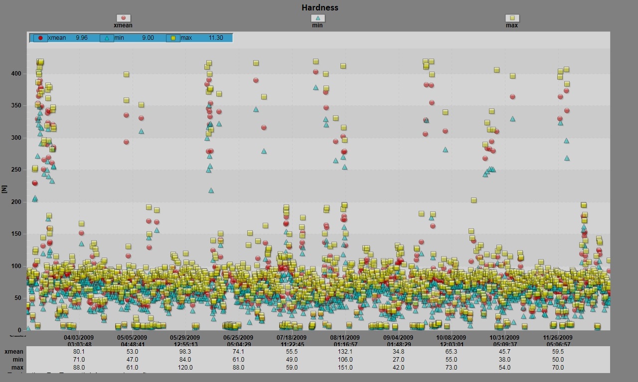638x382 pixels.
Task: Click the cyan triangle min legend icon
Action: pos(107,38)
